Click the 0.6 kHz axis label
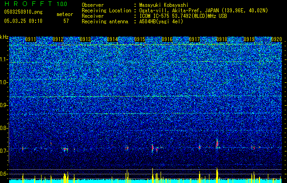 pyautogui.click(x=4, y=174)
